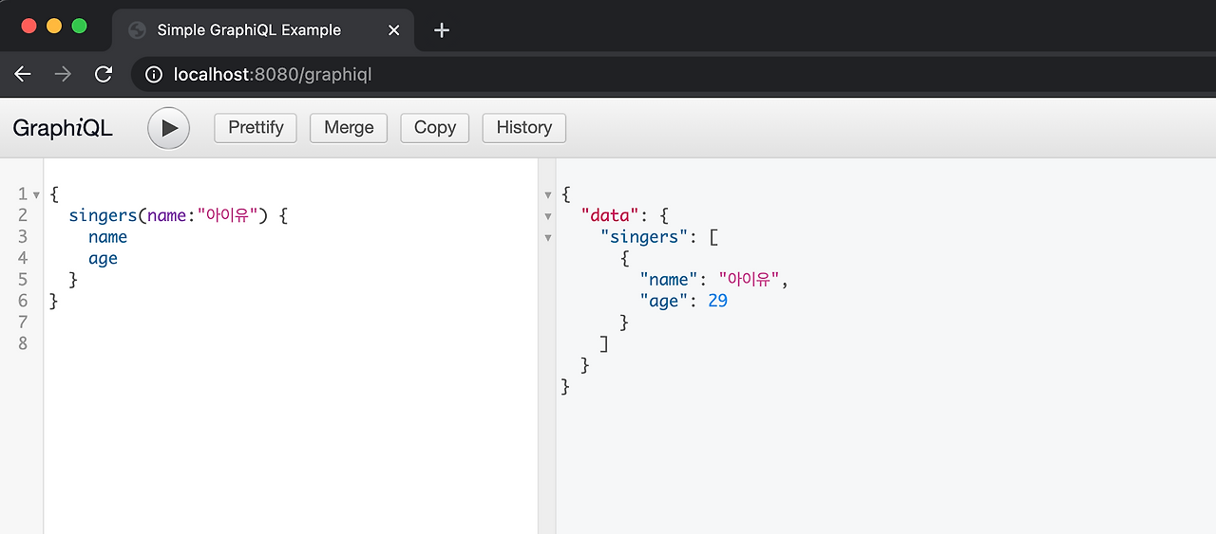Click the "singers" key in the result
The width and height of the screenshot is (1216, 534).
(x=645, y=237)
